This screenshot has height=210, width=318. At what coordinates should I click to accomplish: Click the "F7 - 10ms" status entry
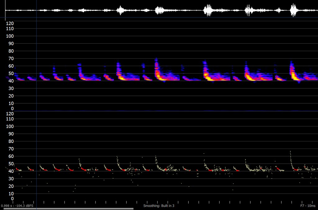click(x=308, y=206)
